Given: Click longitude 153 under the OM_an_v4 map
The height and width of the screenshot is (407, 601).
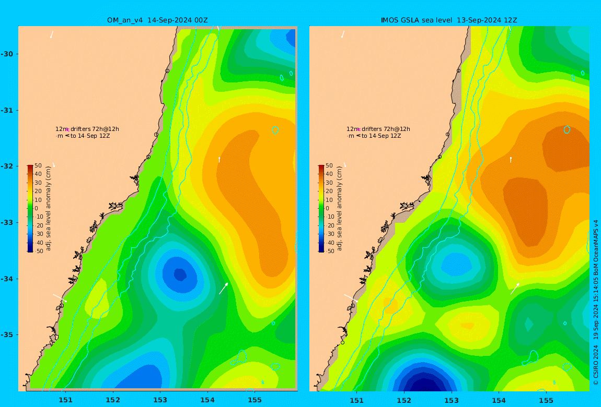Looking at the screenshot, I should click(160, 400).
